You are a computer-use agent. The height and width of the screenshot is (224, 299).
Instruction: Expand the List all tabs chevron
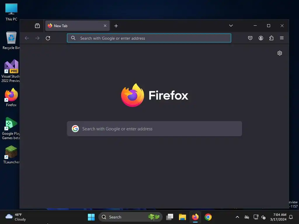tap(231, 26)
